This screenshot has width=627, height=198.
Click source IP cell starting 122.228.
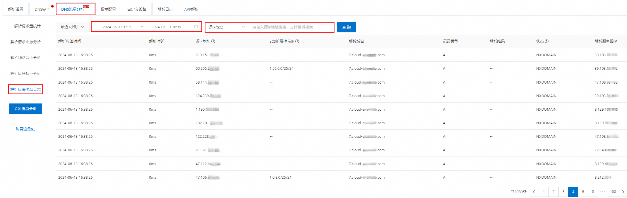[206, 137]
